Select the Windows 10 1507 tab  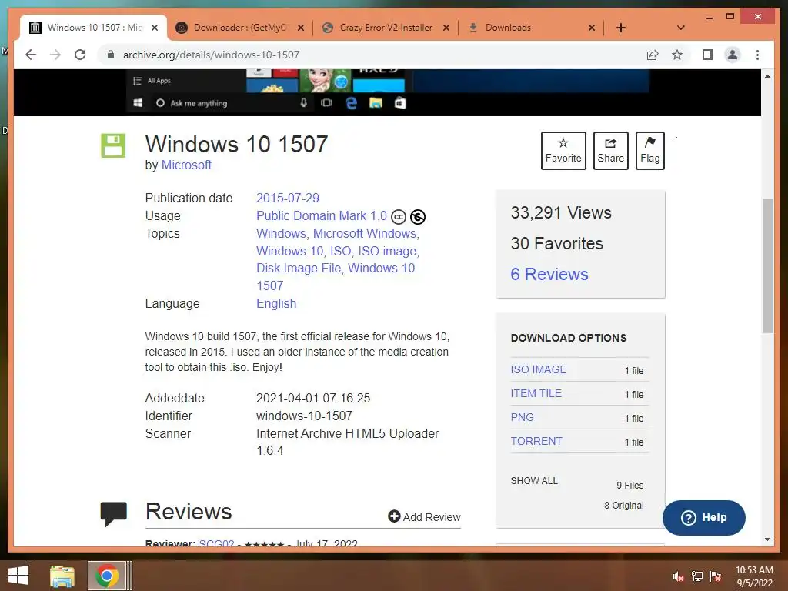pos(93,28)
